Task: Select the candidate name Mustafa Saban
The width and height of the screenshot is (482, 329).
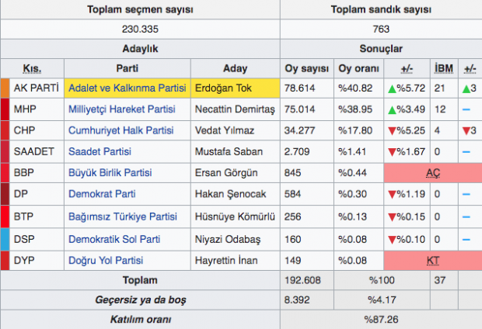Action: pyautogui.click(x=229, y=151)
